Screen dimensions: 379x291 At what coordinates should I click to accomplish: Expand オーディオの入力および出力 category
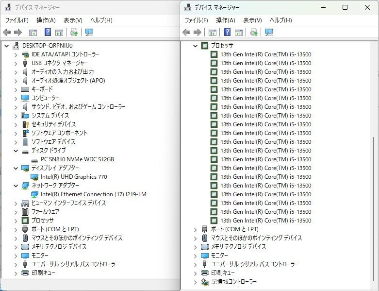(16, 72)
